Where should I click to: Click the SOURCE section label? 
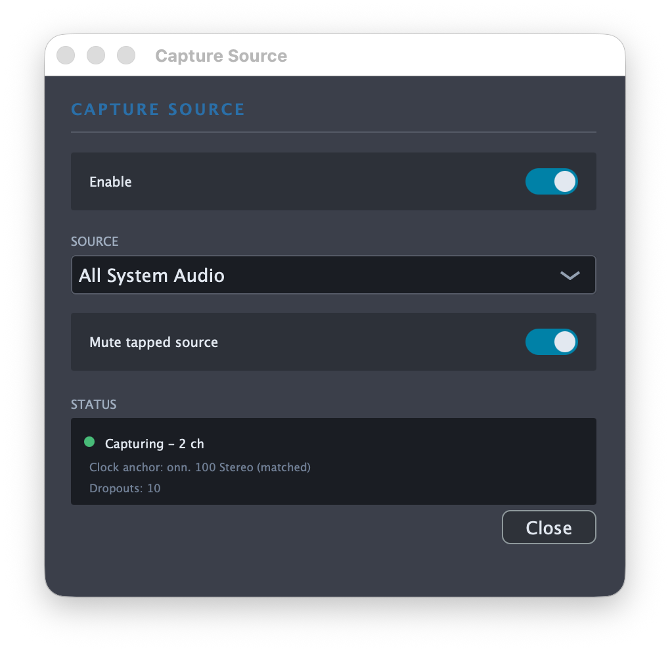click(x=95, y=242)
